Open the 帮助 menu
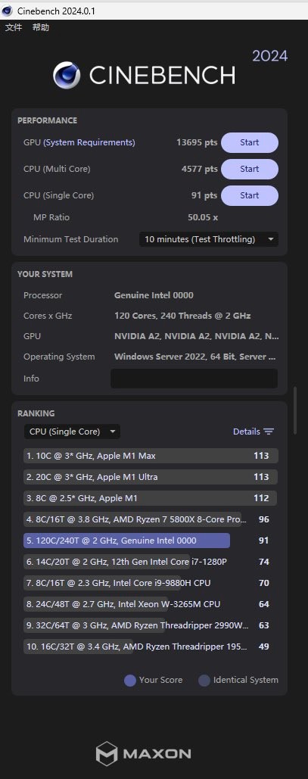The height and width of the screenshot is (779, 308). 41,27
